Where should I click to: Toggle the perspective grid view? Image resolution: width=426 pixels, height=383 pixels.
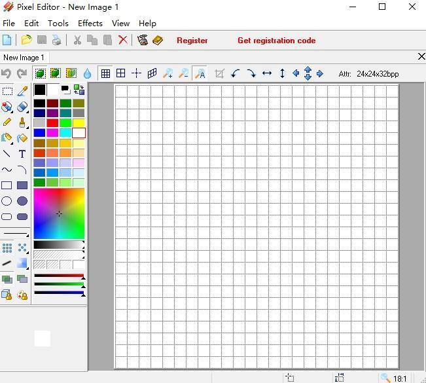click(x=152, y=73)
